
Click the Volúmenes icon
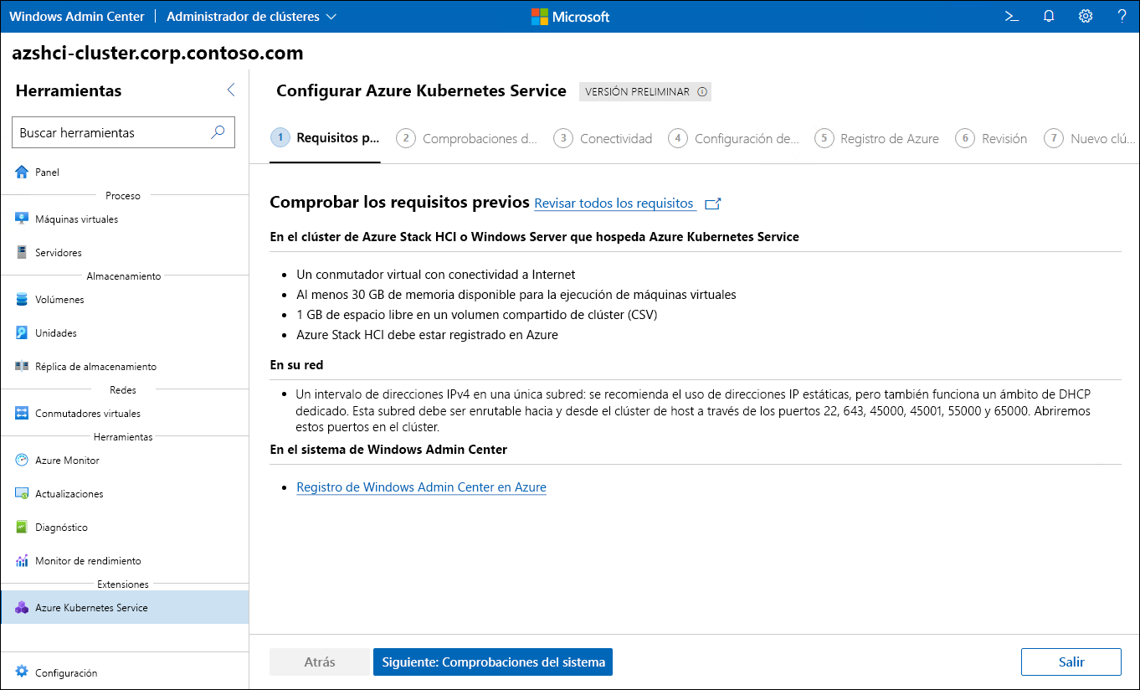coord(22,299)
